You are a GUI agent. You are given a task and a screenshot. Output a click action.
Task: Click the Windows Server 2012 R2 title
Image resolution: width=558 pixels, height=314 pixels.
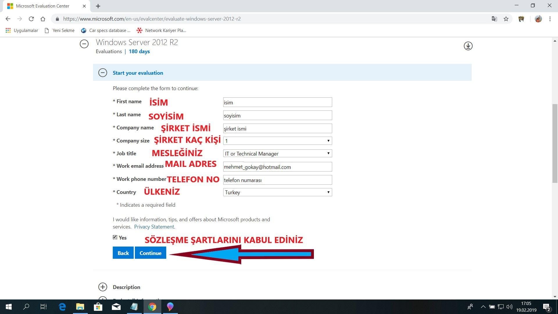pos(137,42)
